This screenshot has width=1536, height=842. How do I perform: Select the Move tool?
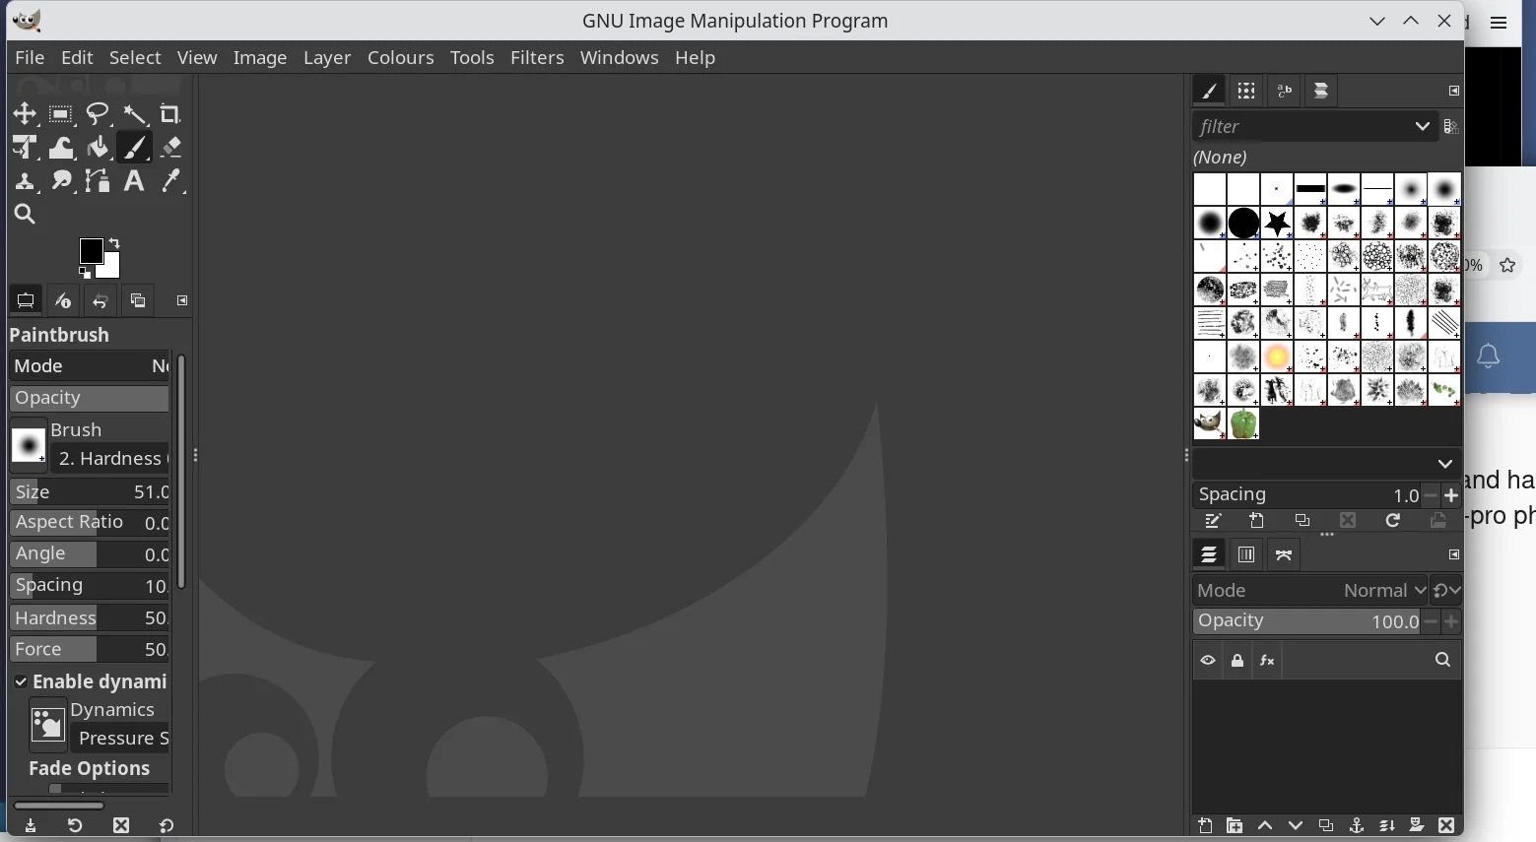click(25, 114)
